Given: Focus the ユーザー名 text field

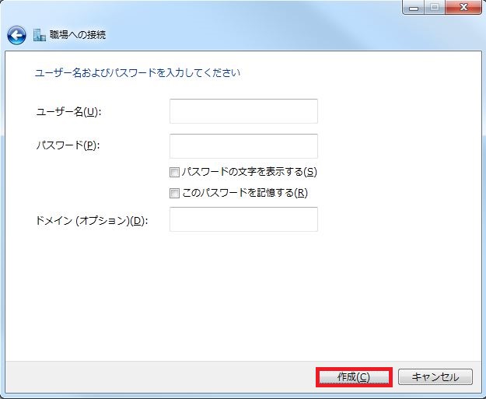Looking at the screenshot, I should point(243,111).
